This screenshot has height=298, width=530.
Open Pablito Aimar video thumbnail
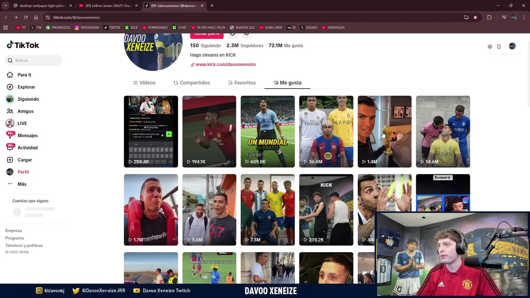[x=209, y=268]
